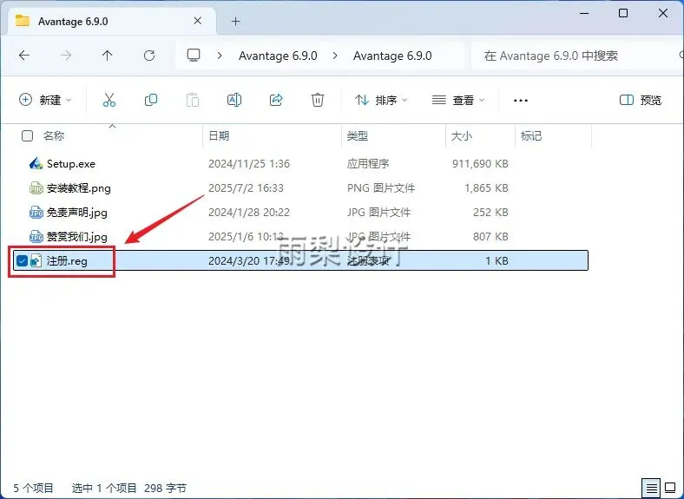This screenshot has width=684, height=499.
Task: Open the 排序 sort dropdown
Action: pos(380,101)
